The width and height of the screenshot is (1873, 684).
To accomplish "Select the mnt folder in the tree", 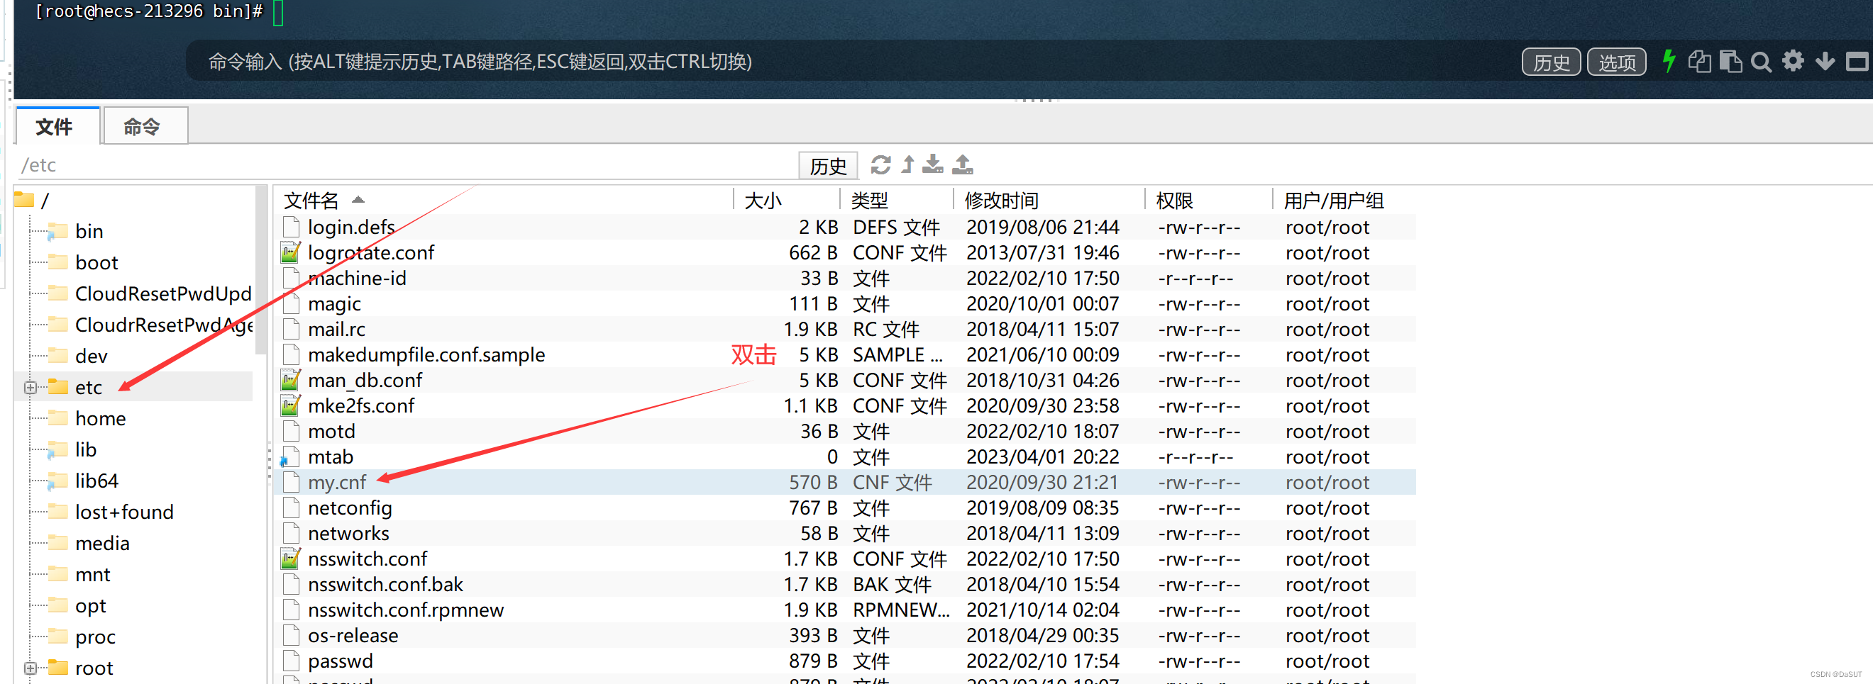I will point(92,574).
